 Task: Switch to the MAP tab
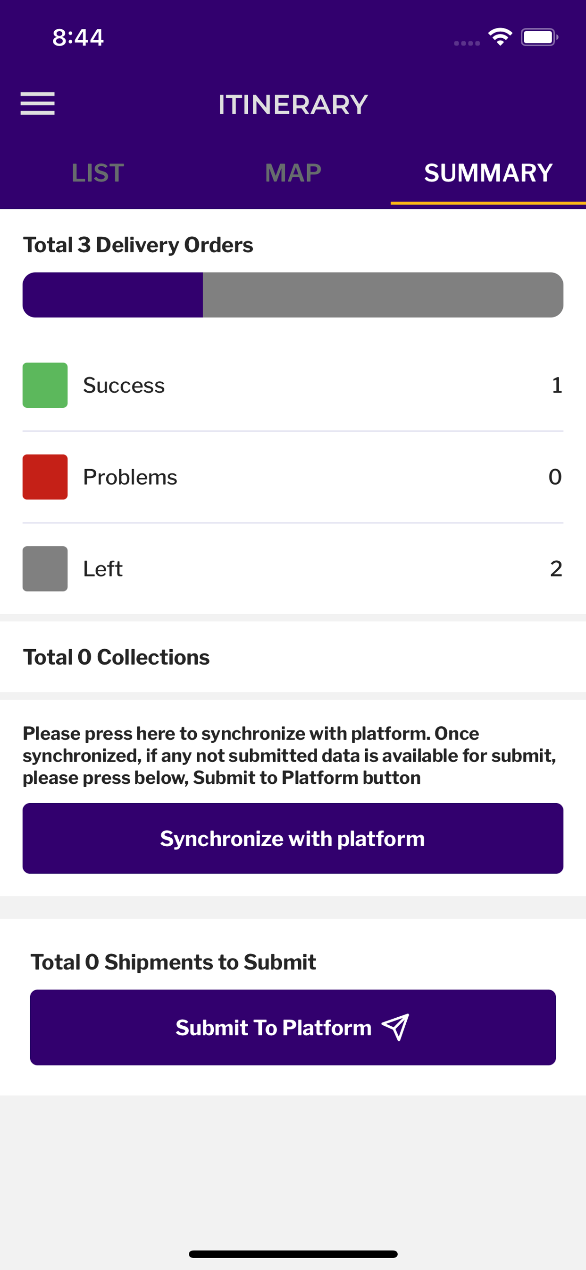tap(293, 173)
